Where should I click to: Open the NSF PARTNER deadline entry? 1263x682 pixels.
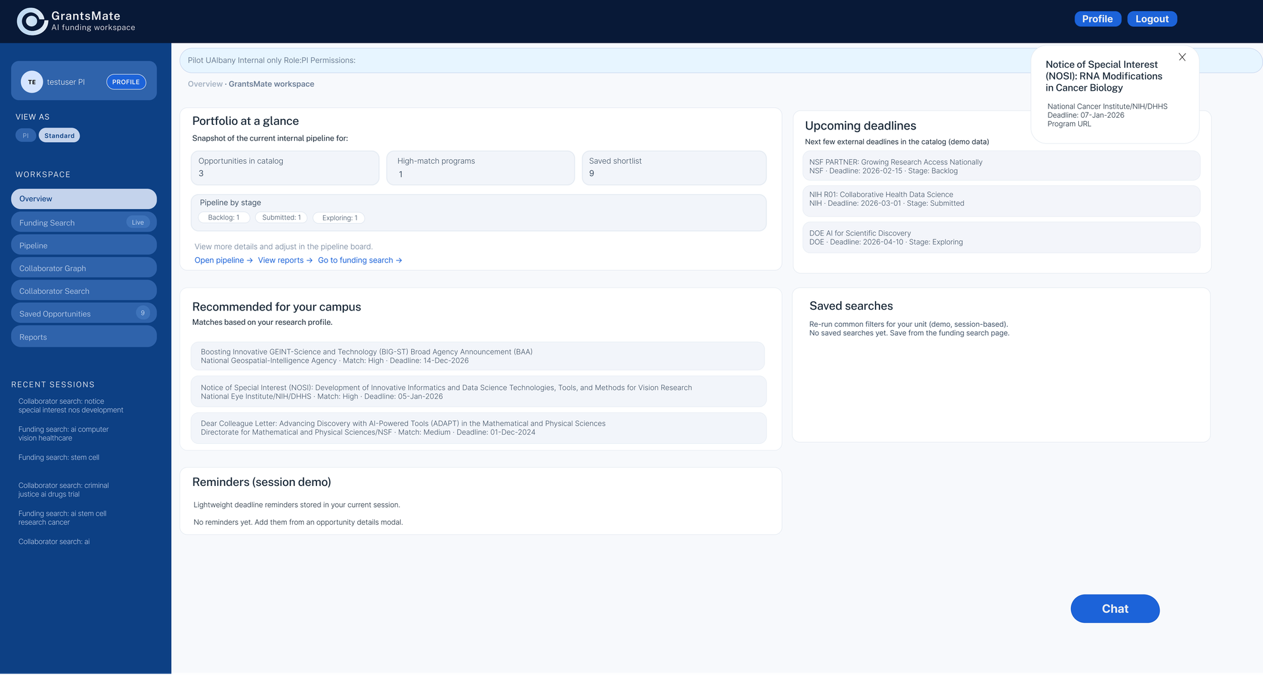(1000, 166)
